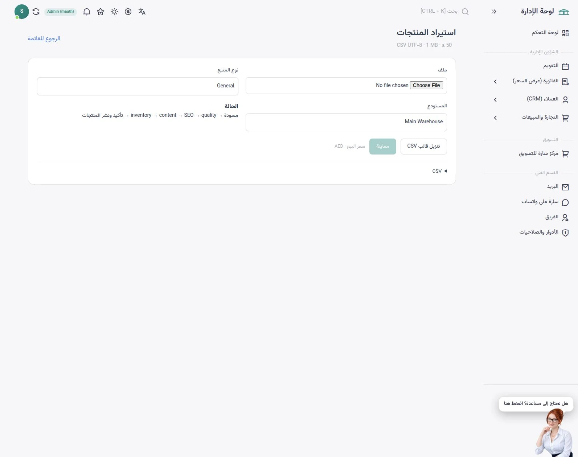Open the نوع المنتج General dropdown

(138, 86)
